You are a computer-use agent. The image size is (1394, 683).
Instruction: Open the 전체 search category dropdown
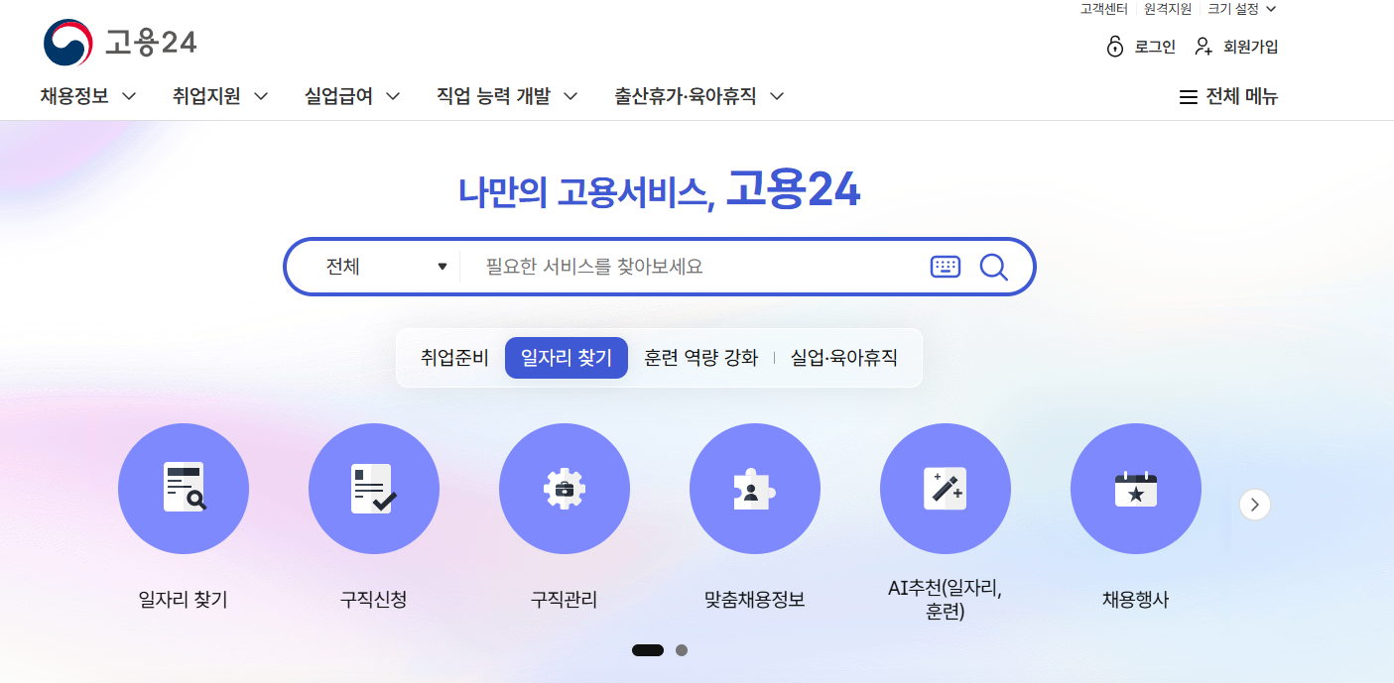pyautogui.click(x=385, y=267)
